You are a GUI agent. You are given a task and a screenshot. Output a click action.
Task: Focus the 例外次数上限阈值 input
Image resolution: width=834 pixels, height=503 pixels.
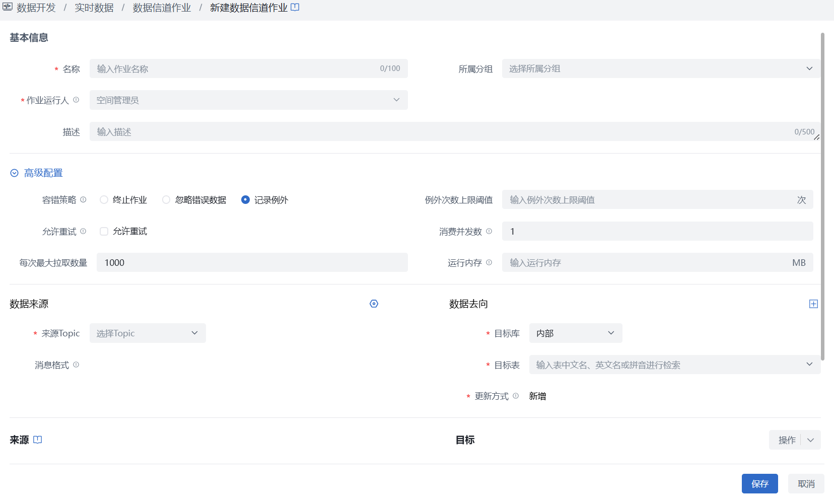coord(657,199)
